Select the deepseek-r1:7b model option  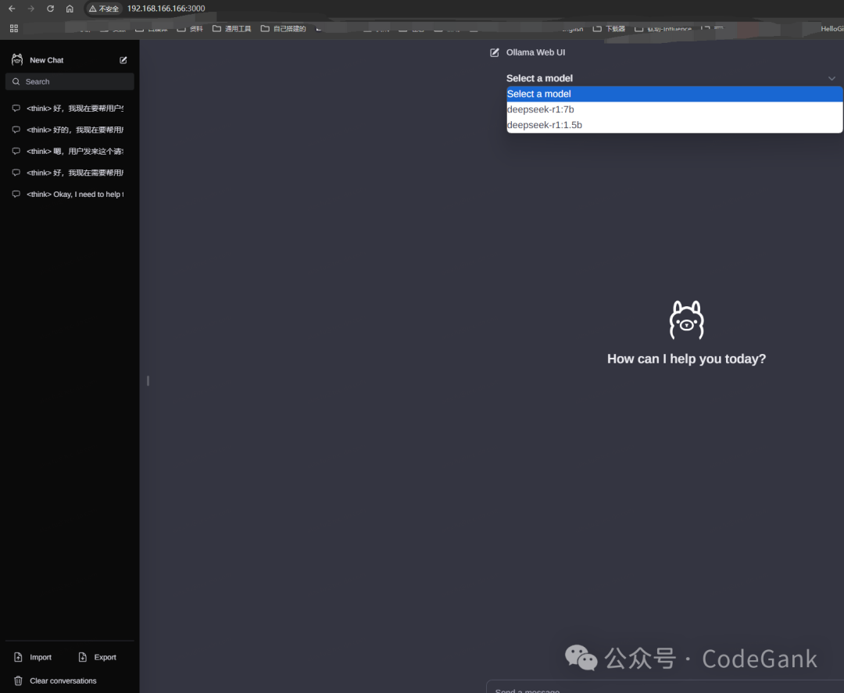(674, 109)
